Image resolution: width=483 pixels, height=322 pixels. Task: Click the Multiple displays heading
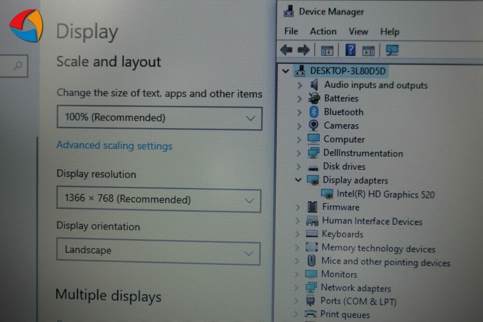pyautogui.click(x=108, y=296)
